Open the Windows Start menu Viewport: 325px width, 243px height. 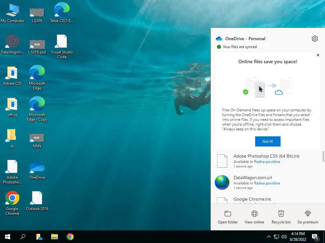click(x=8, y=237)
